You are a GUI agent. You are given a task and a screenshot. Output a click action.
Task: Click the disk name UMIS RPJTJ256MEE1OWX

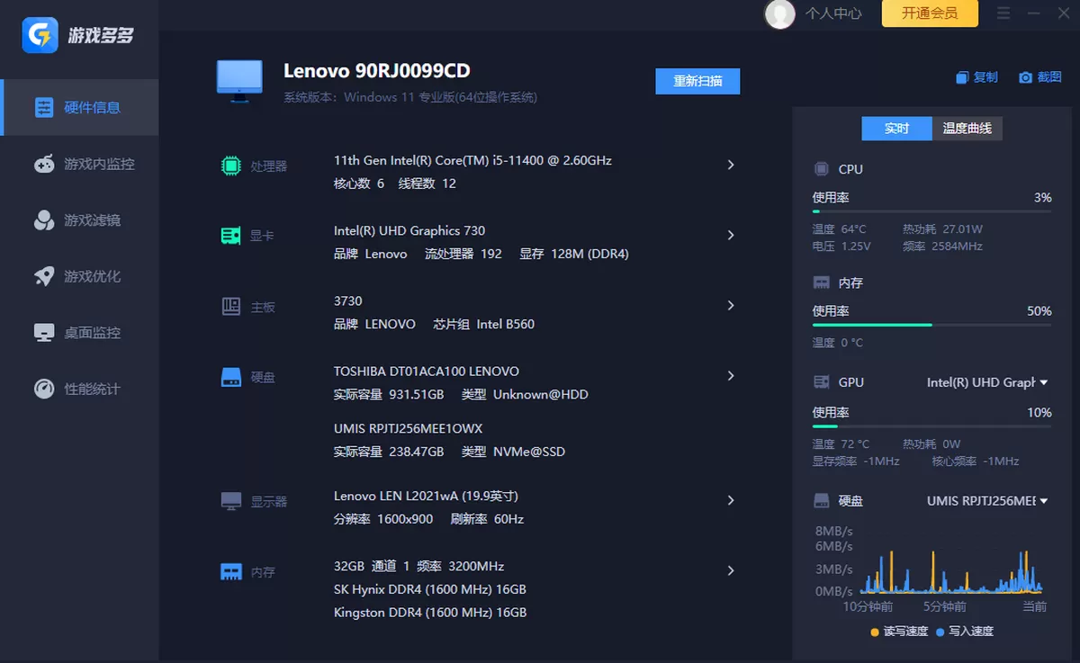coord(409,428)
